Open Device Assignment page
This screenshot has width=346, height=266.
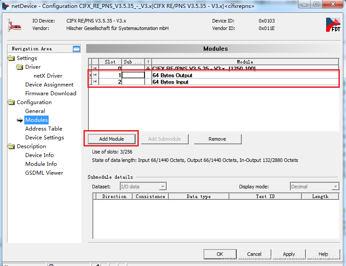pos(49,85)
